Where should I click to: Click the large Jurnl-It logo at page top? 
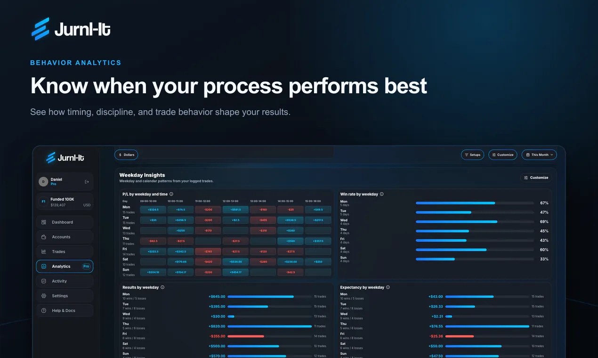tap(71, 29)
